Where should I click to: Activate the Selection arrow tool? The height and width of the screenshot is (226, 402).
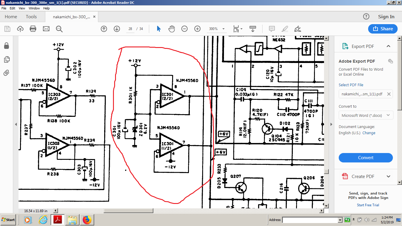pos(159,29)
